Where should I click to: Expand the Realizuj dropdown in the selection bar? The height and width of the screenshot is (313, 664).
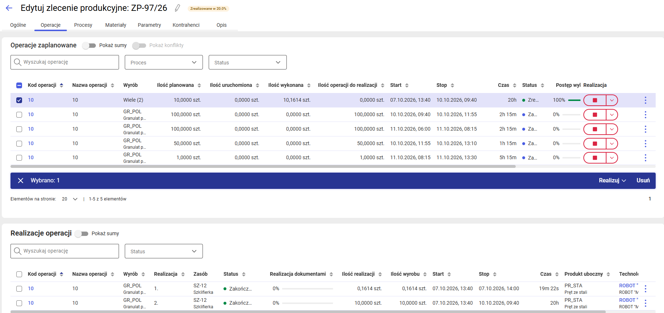tap(612, 181)
